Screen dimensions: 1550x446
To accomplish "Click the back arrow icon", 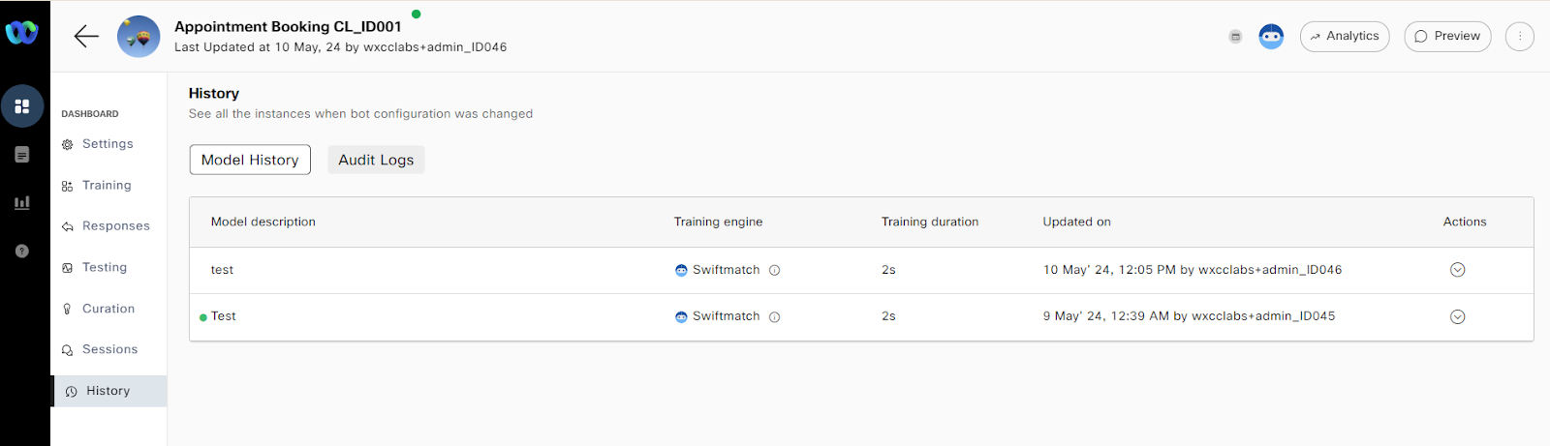I will tap(86, 37).
